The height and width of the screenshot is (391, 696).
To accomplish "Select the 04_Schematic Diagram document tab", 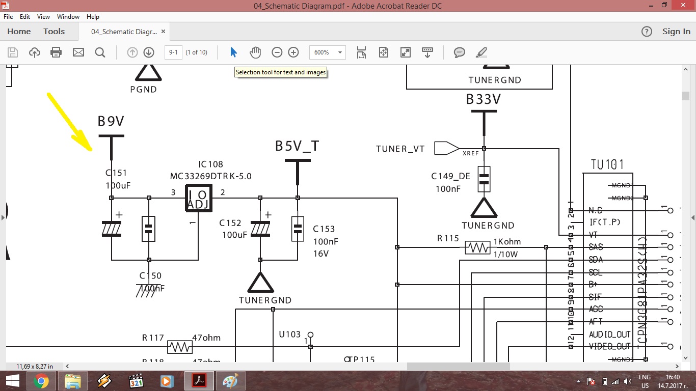I will [x=124, y=32].
